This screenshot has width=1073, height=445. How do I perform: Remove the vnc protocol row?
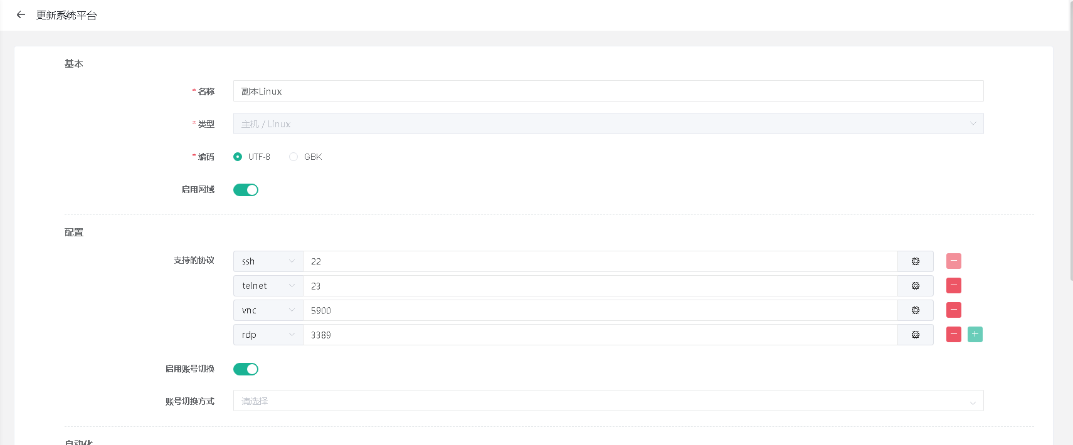(x=954, y=310)
